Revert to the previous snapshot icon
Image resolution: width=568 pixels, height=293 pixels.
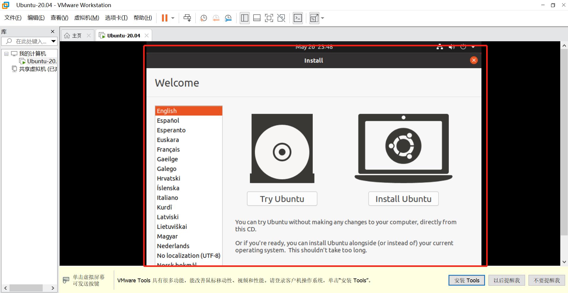[x=216, y=18]
